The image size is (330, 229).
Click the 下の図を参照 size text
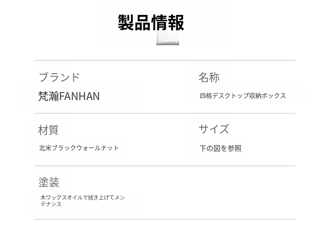(x=220, y=148)
